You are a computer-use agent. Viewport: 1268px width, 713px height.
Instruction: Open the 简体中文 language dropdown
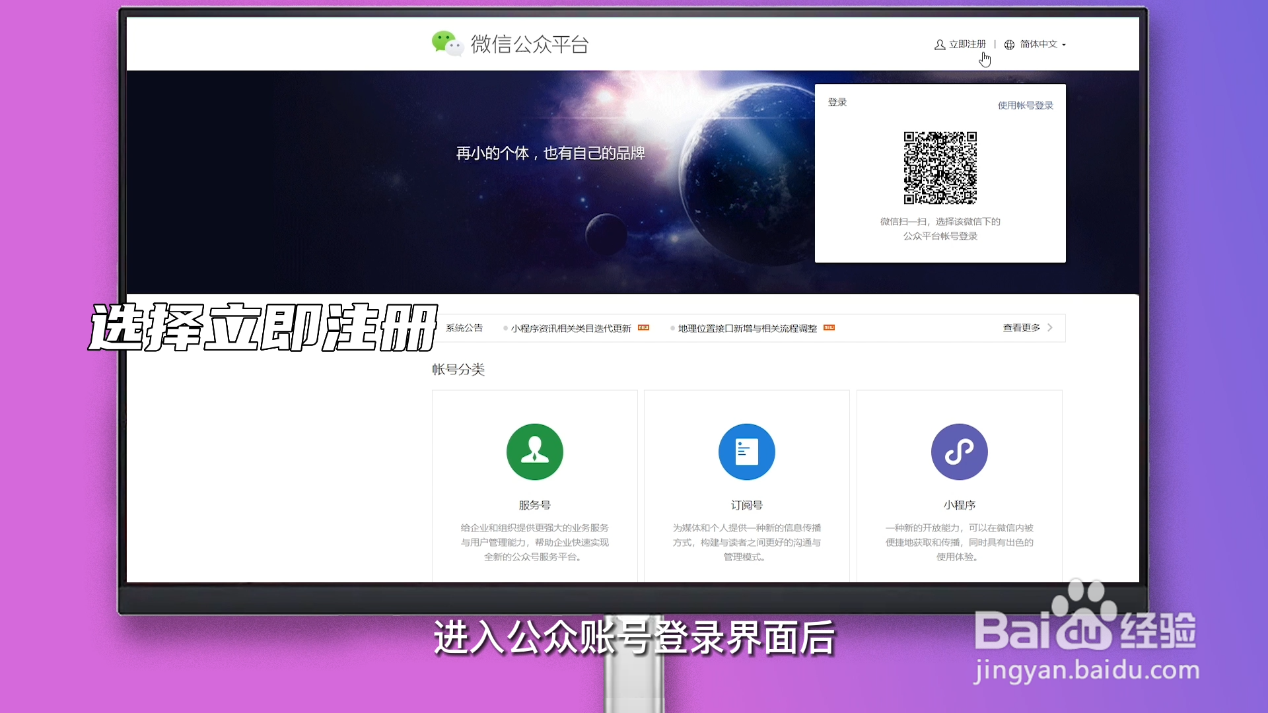click(x=1038, y=44)
